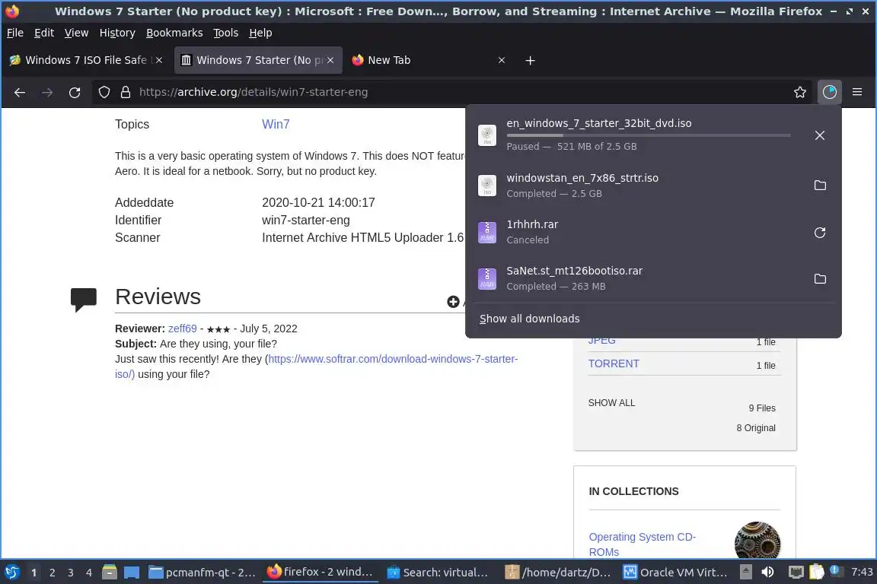Open the /home/dartz archive taskbar window
Image resolution: width=877 pixels, height=584 pixels.
click(557, 573)
